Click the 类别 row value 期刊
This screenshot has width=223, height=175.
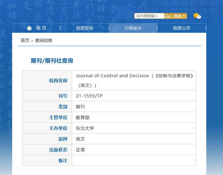coord(80,107)
